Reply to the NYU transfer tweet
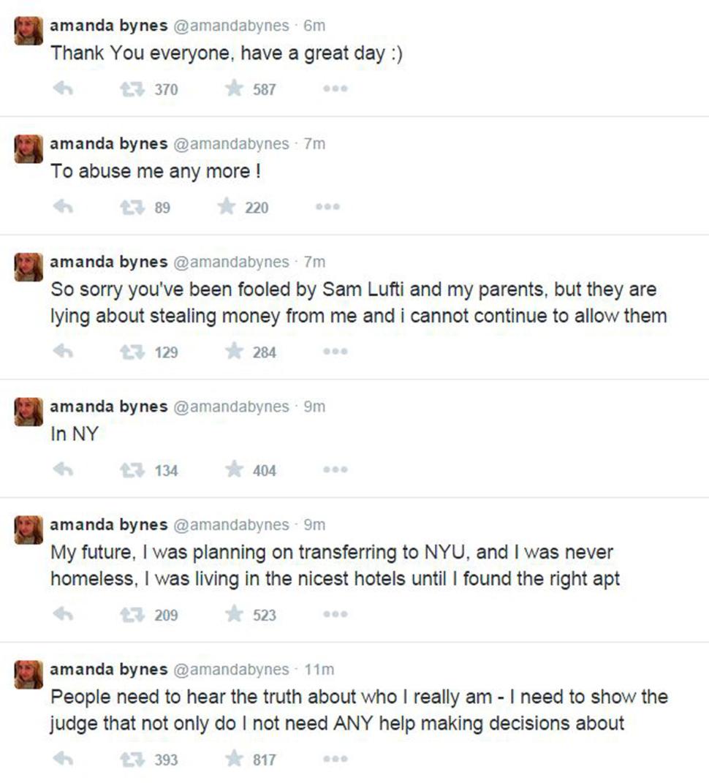 pyautogui.click(x=64, y=616)
